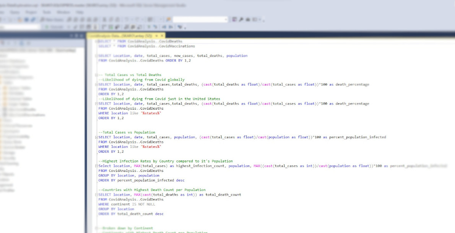The width and height of the screenshot is (455, 233).
Task: Collapse the highest_infection_count Select block
Action: 96,166
